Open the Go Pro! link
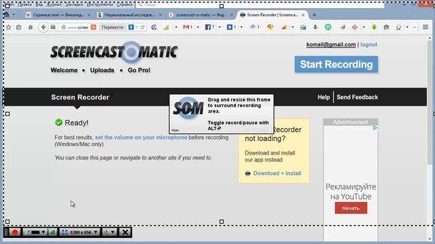The width and height of the screenshot is (435, 244). pos(139,70)
